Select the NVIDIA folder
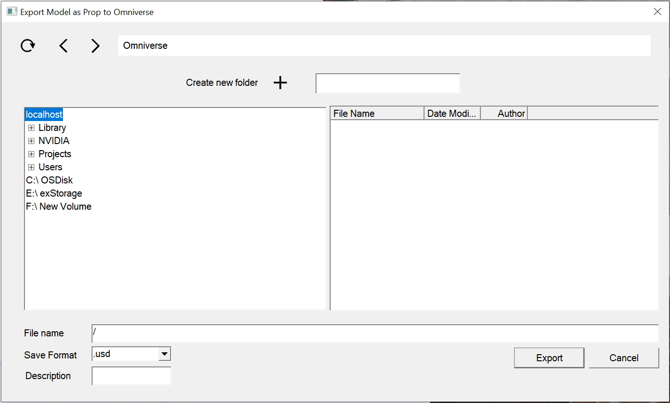This screenshot has width=670, height=403. (x=54, y=141)
